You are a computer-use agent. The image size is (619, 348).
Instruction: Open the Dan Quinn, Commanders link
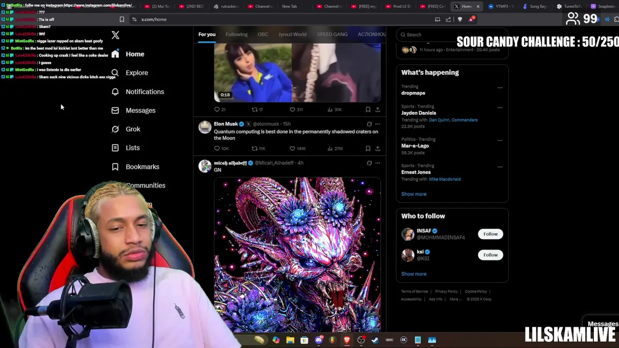(x=453, y=120)
